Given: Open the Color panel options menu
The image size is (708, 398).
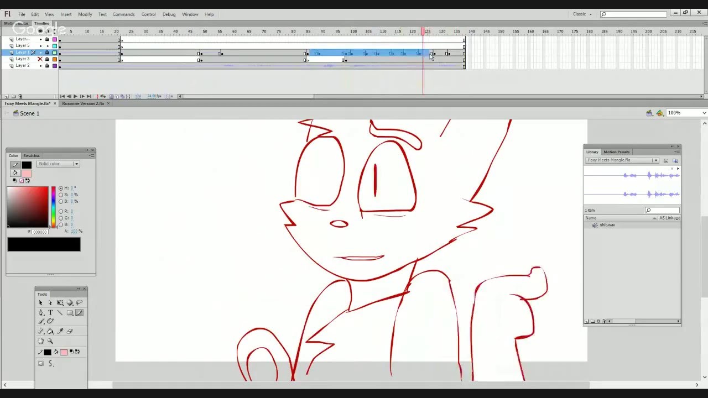Looking at the screenshot, I should [x=91, y=156].
